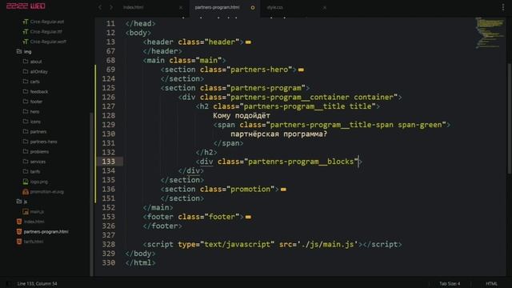Click line number 133 in the gutter
The width and height of the screenshot is (512, 288).
tap(109, 162)
